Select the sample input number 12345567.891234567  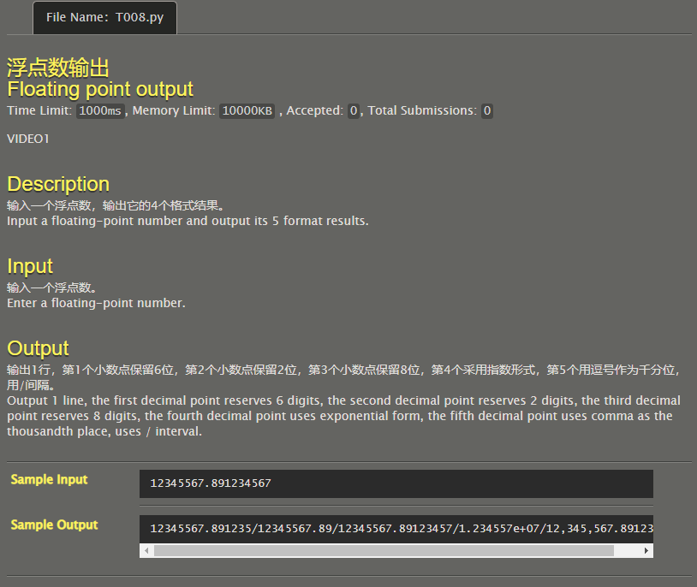[x=211, y=483]
